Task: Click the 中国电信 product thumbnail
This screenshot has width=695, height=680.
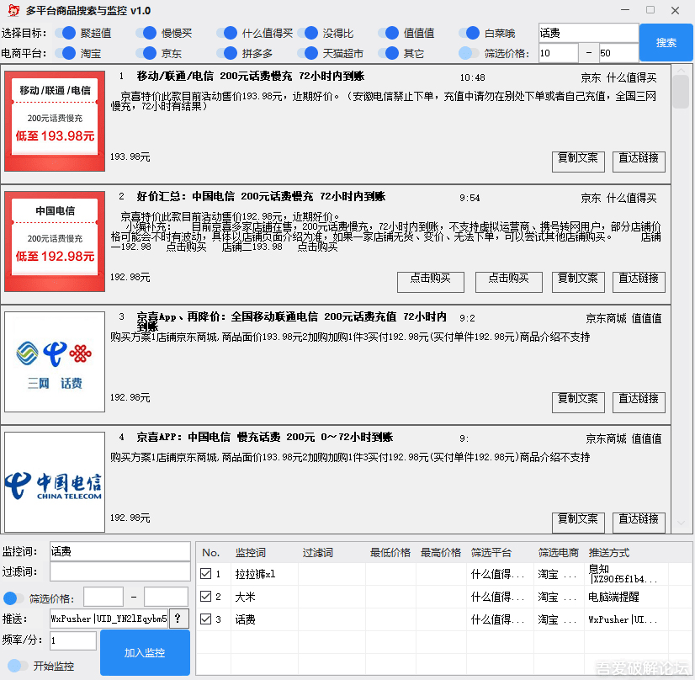Action: coord(54,481)
